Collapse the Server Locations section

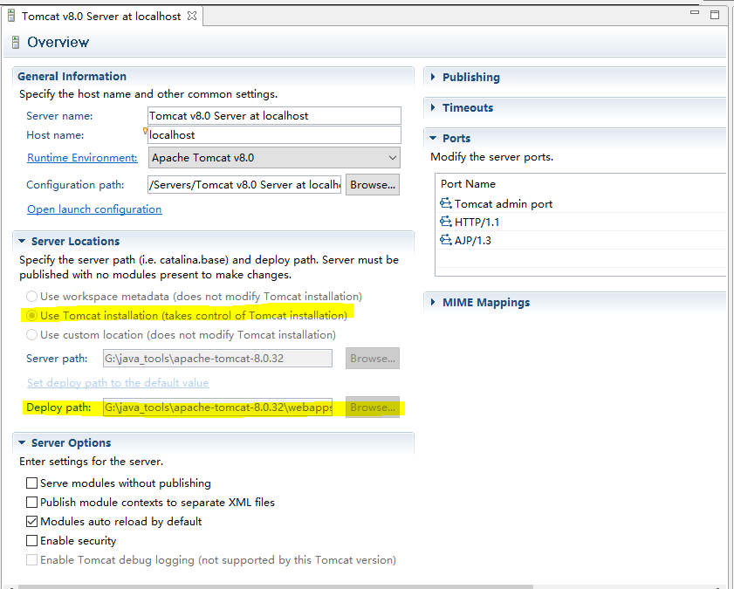pyautogui.click(x=22, y=241)
